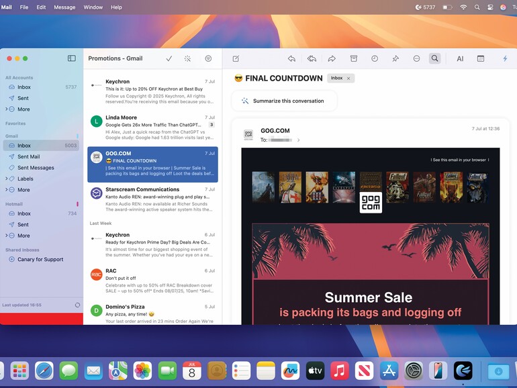The image size is (517, 388).
Task: Open Keychron email about Best Buy
Action: pos(152,92)
